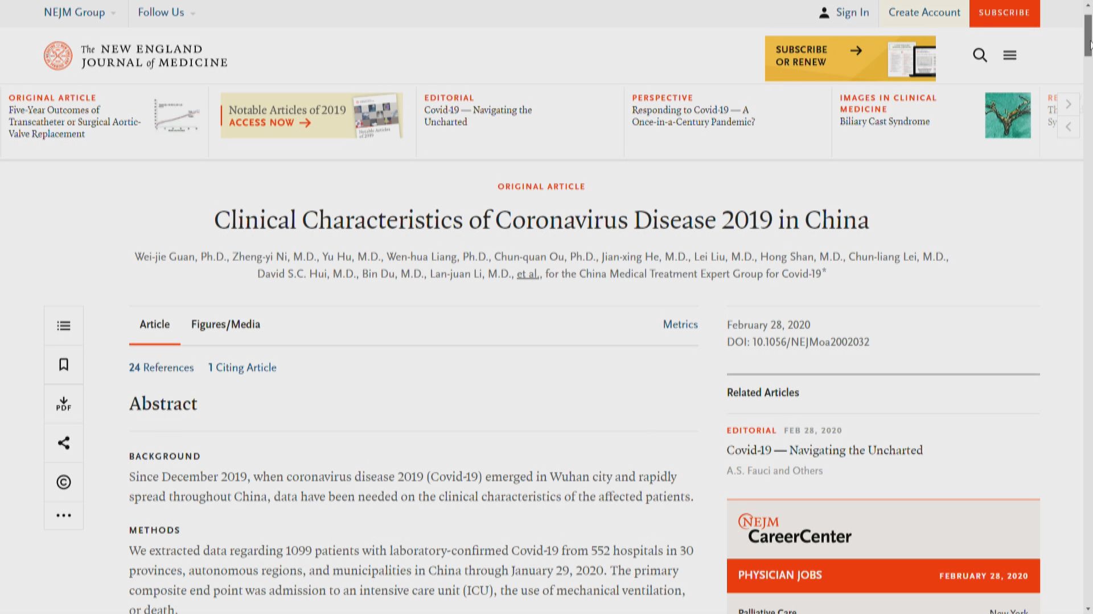Open the search magnifier icon

click(x=980, y=55)
